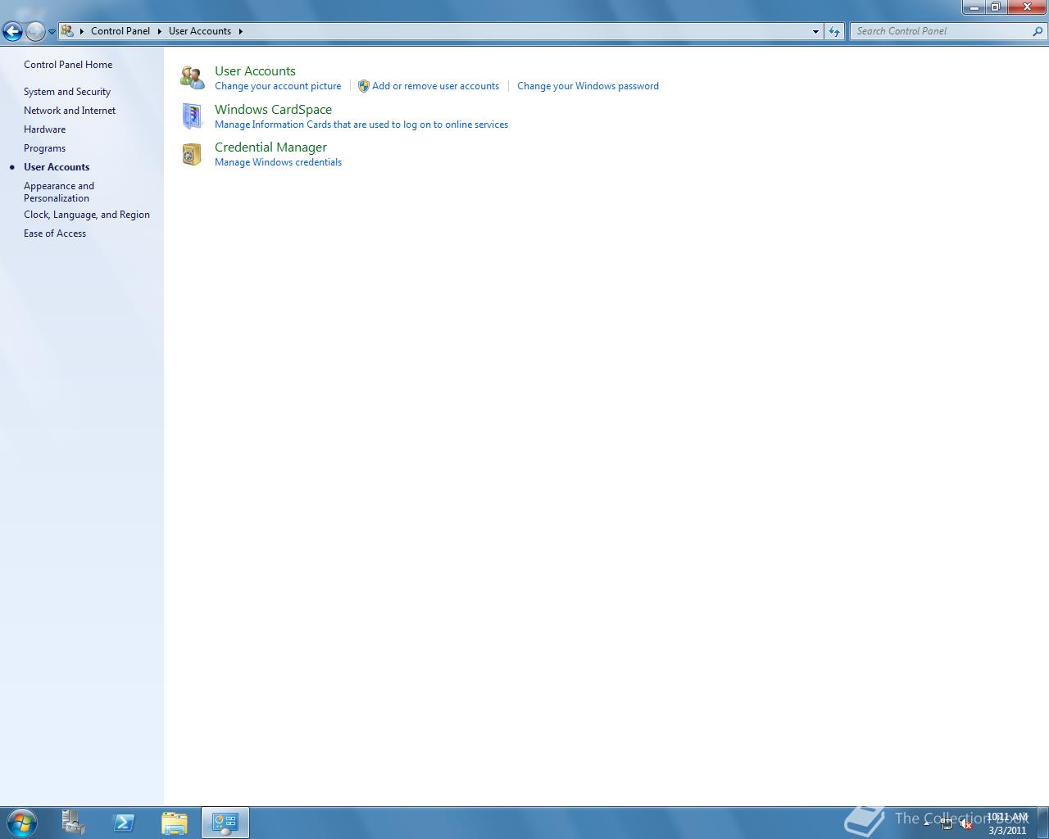Click the User Accounts people icon

tap(193, 78)
